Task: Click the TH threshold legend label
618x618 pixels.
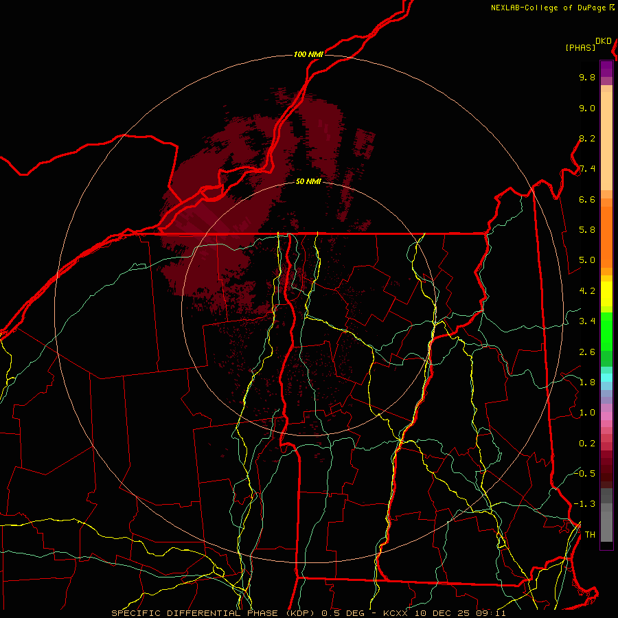Action: point(590,534)
